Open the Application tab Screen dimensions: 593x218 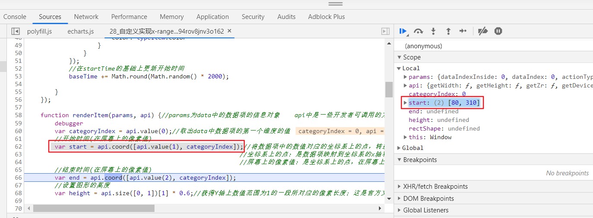213,17
